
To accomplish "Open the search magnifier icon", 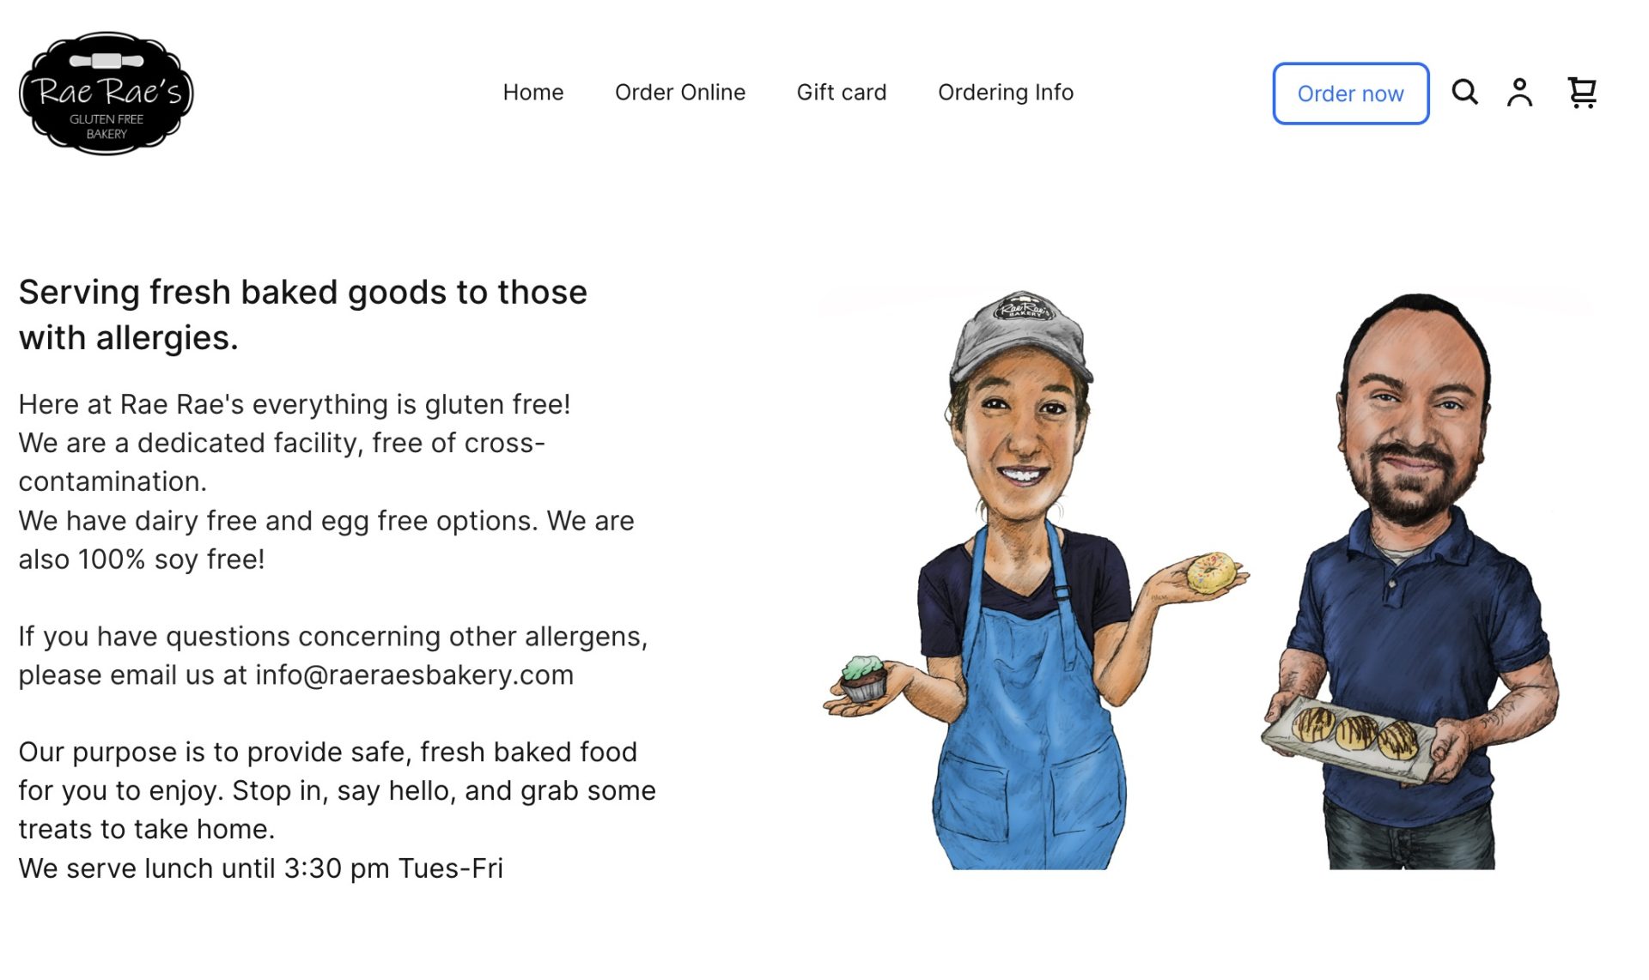I will pos(1464,92).
